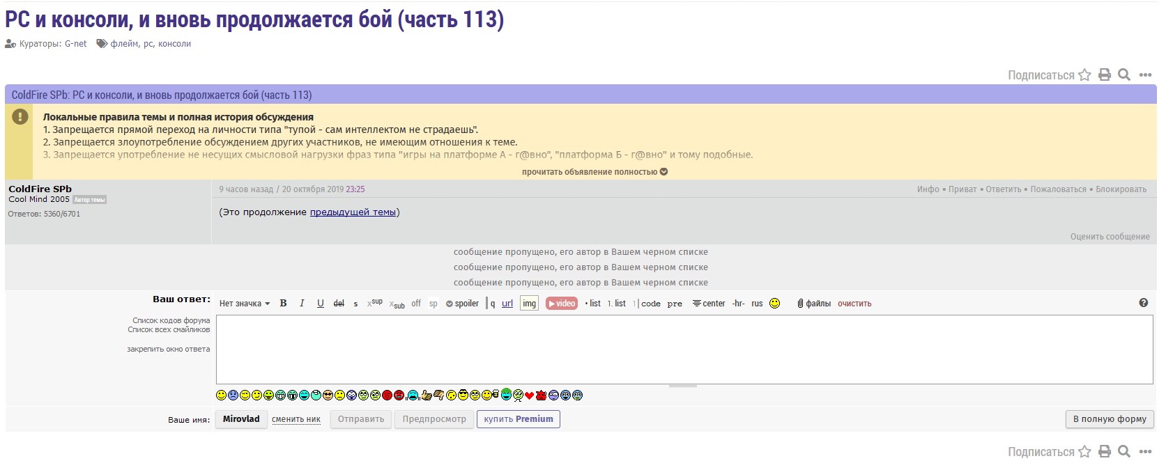Open the smiley picker in the toolbar
Image resolution: width=1166 pixels, height=470 pixels.
tap(774, 304)
